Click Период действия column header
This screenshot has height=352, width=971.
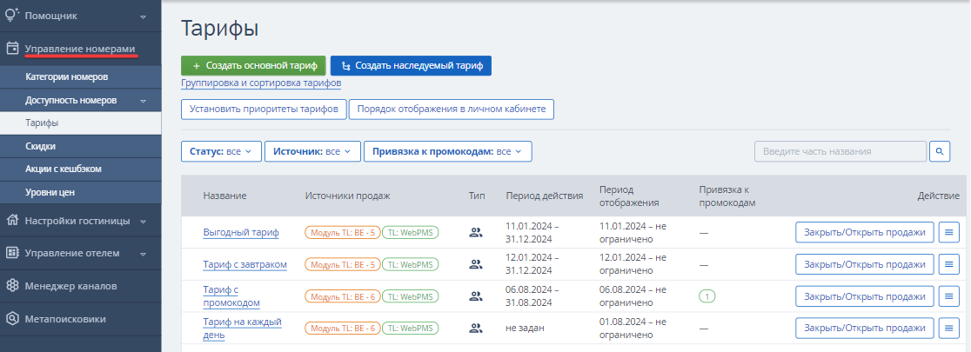(x=545, y=196)
